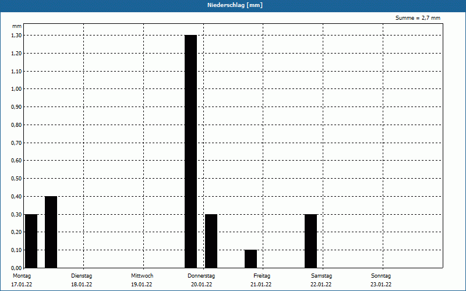Click the date 21.01.22

pos(261,285)
